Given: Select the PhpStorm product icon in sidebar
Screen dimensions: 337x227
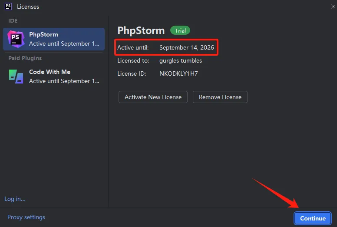Looking at the screenshot, I should pyautogui.click(x=16, y=39).
